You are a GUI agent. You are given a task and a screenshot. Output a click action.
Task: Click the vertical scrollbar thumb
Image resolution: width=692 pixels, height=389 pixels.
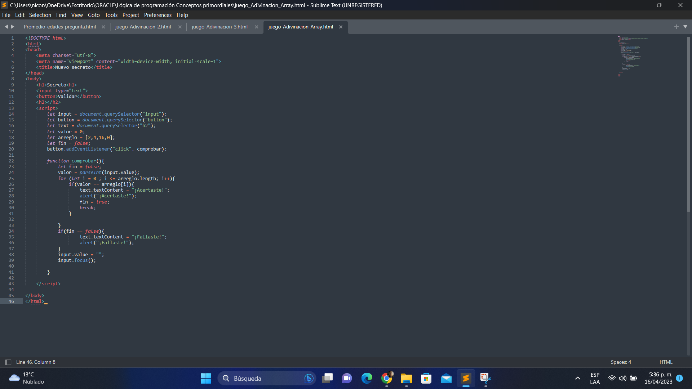(688, 124)
